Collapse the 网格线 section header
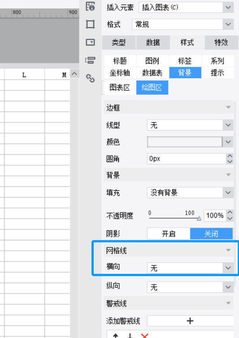239x338 pixels. tap(169, 251)
